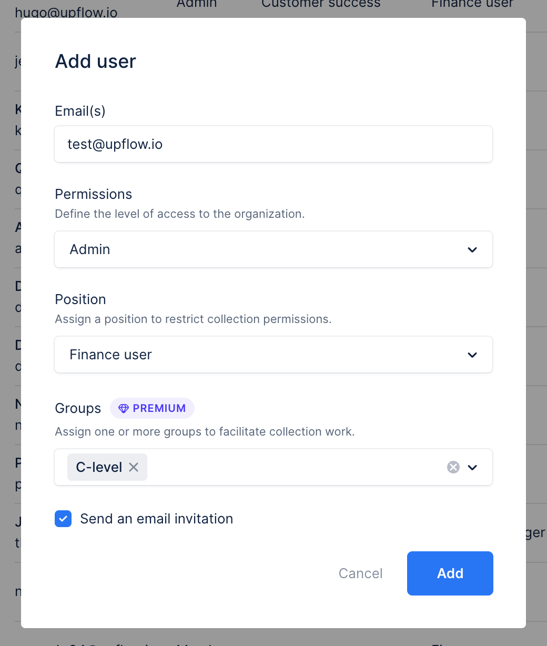
Task: Remove the C-level group chip
Action: click(134, 467)
